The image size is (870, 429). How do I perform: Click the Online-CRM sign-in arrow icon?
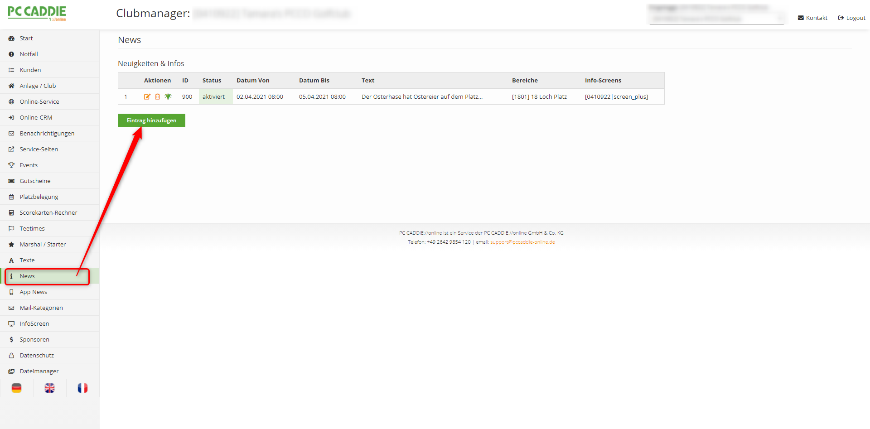11,118
